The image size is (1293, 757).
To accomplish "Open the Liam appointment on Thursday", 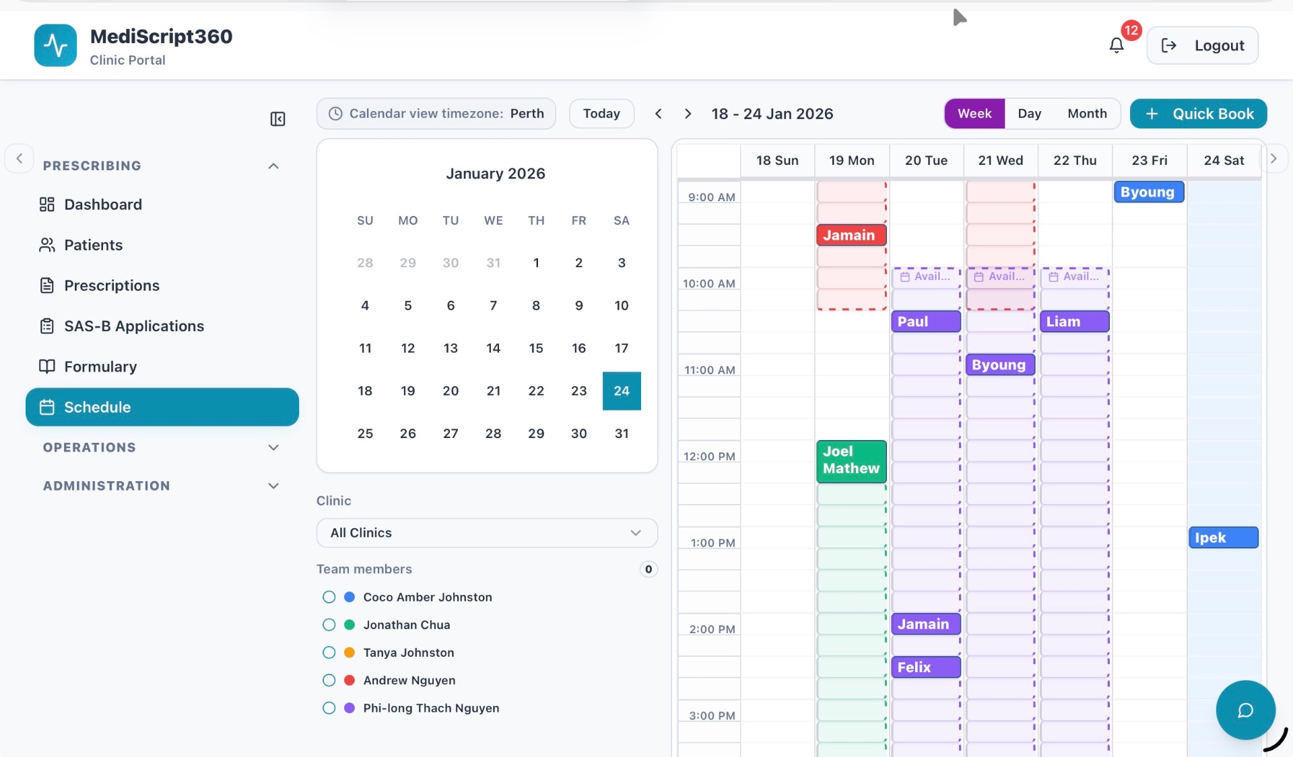I will pyautogui.click(x=1075, y=322).
